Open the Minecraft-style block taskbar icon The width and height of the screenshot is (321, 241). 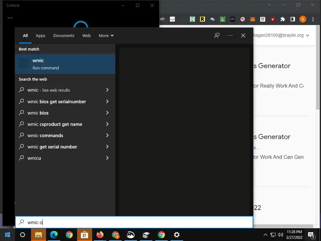pyautogui.click(x=146, y=235)
